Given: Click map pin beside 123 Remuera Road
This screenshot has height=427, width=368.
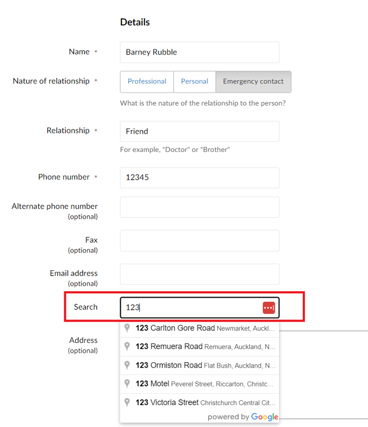Looking at the screenshot, I should [127, 346].
